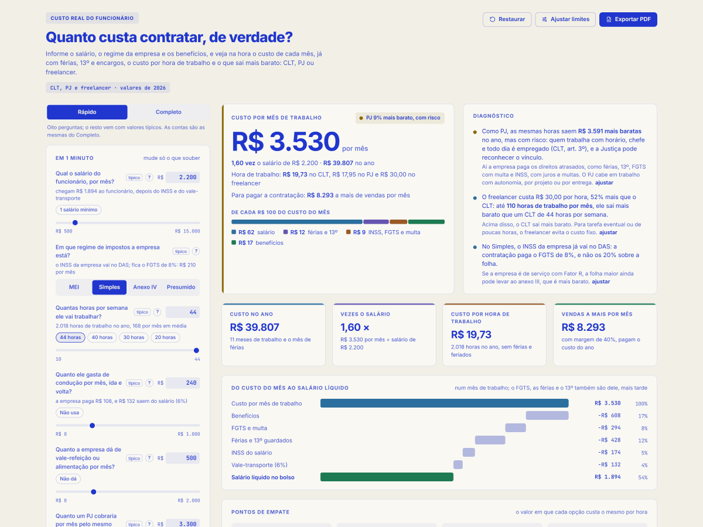Click the help icon next to salary question
Viewport: 703px width, 527px height.
coord(149,177)
